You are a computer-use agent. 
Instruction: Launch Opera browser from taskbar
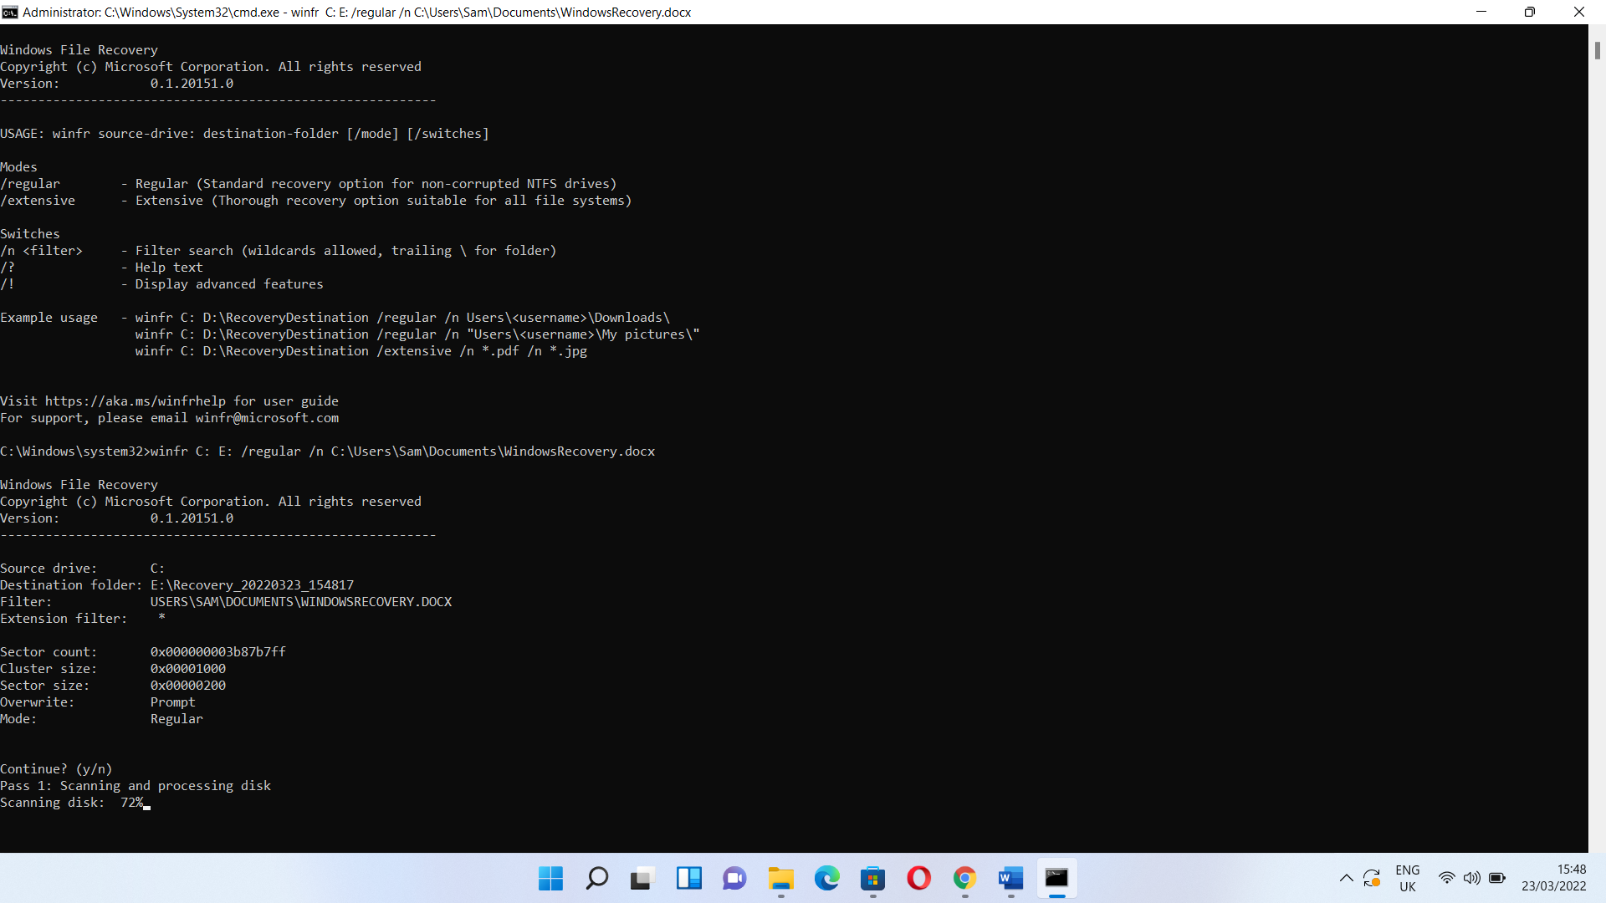click(918, 878)
